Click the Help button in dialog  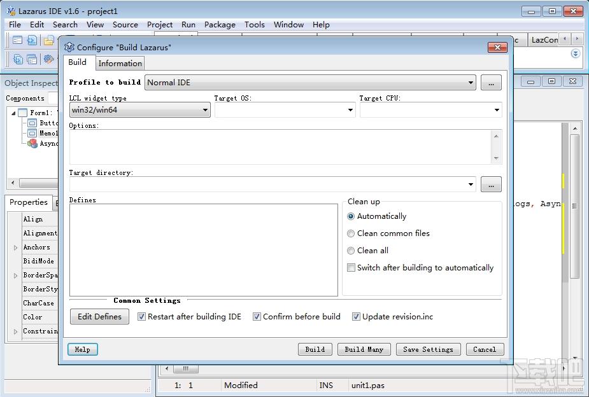click(x=82, y=349)
